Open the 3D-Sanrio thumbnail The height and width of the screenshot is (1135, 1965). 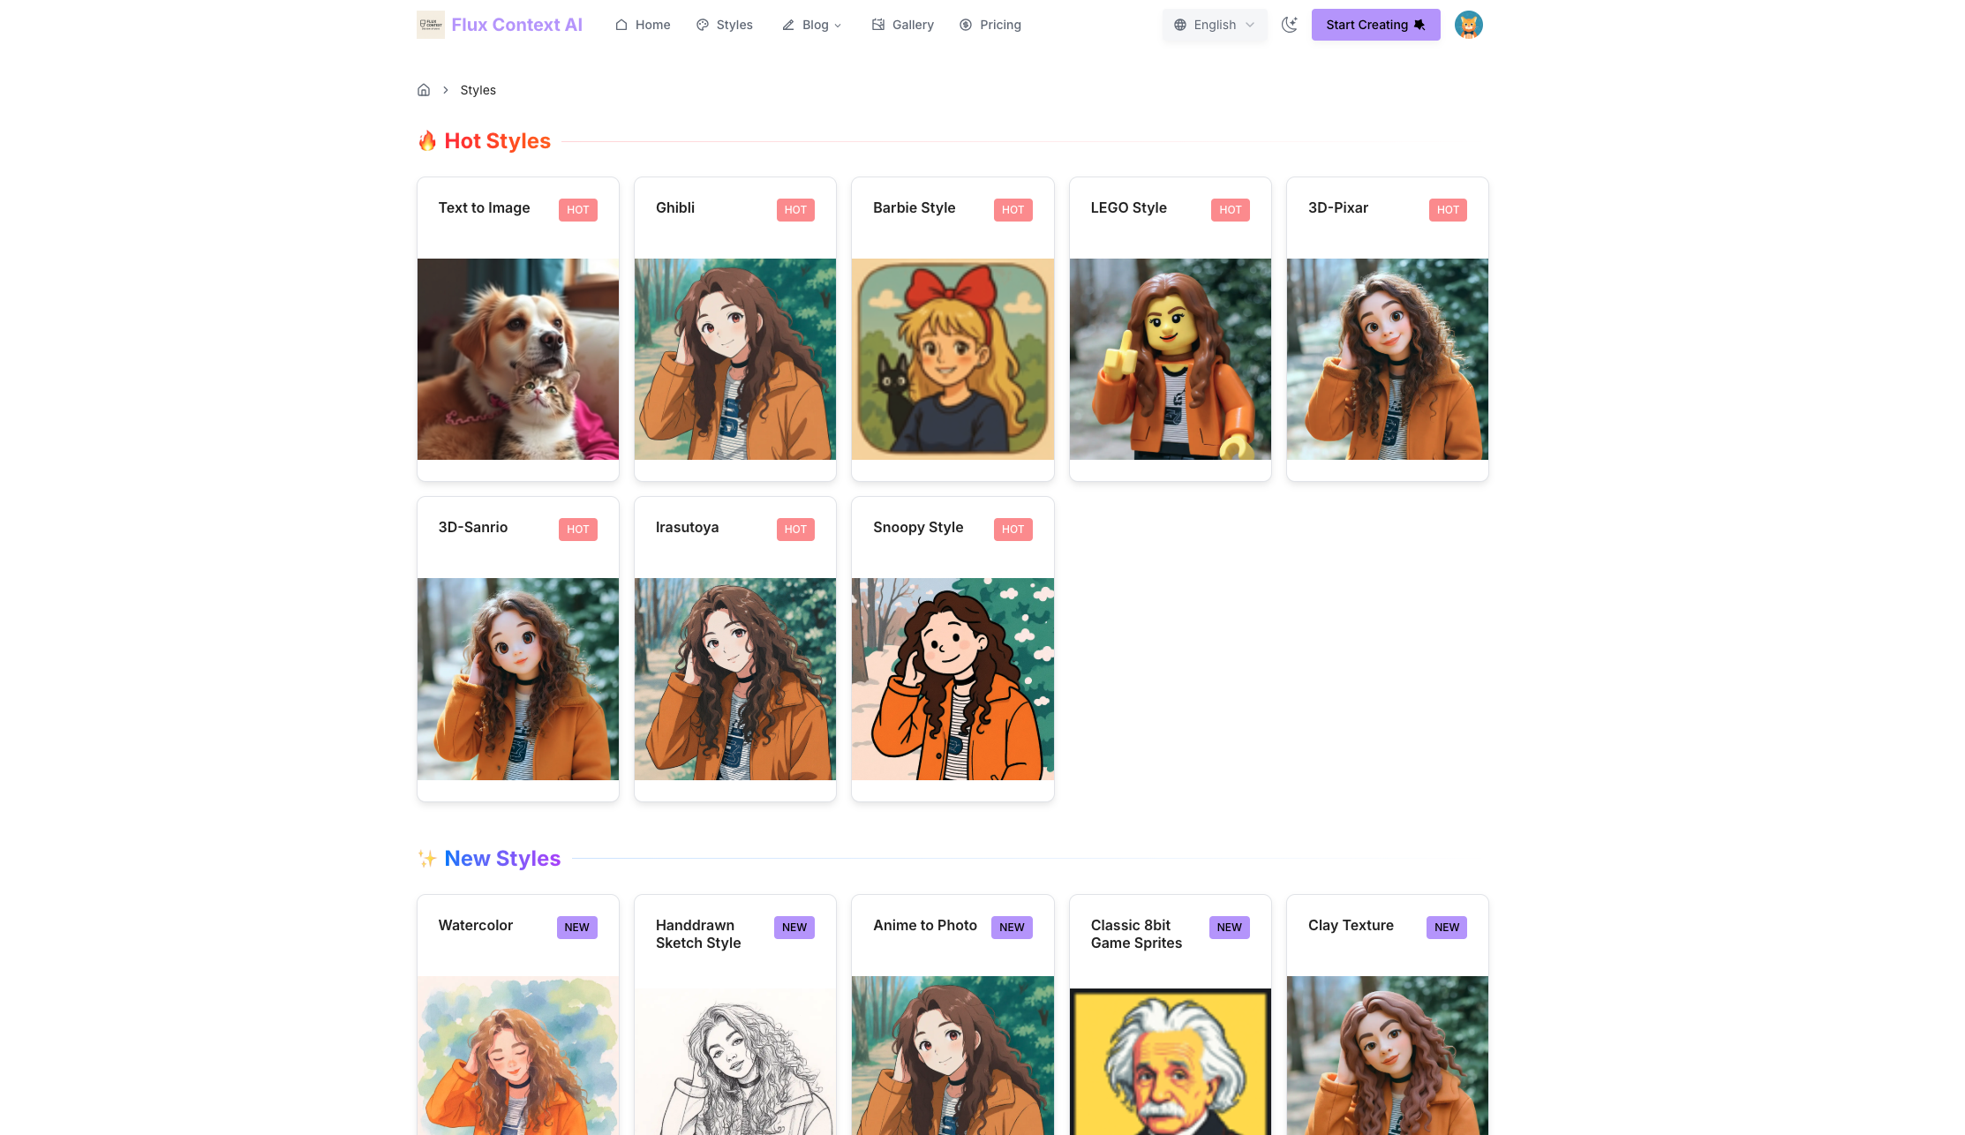point(518,679)
